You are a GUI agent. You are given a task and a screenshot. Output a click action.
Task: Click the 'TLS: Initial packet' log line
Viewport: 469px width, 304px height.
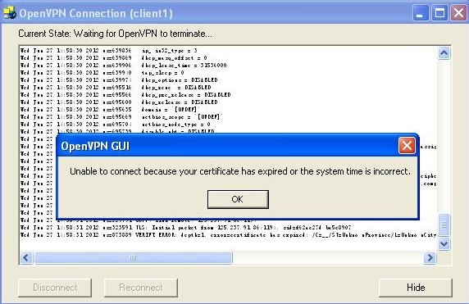[186, 228]
